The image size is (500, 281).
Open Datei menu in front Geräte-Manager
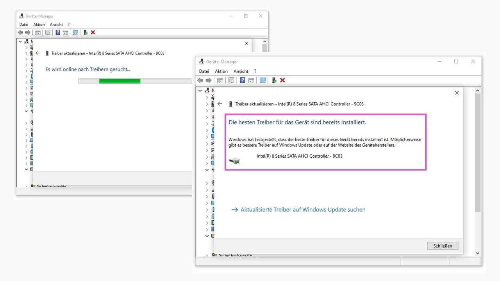[204, 71]
